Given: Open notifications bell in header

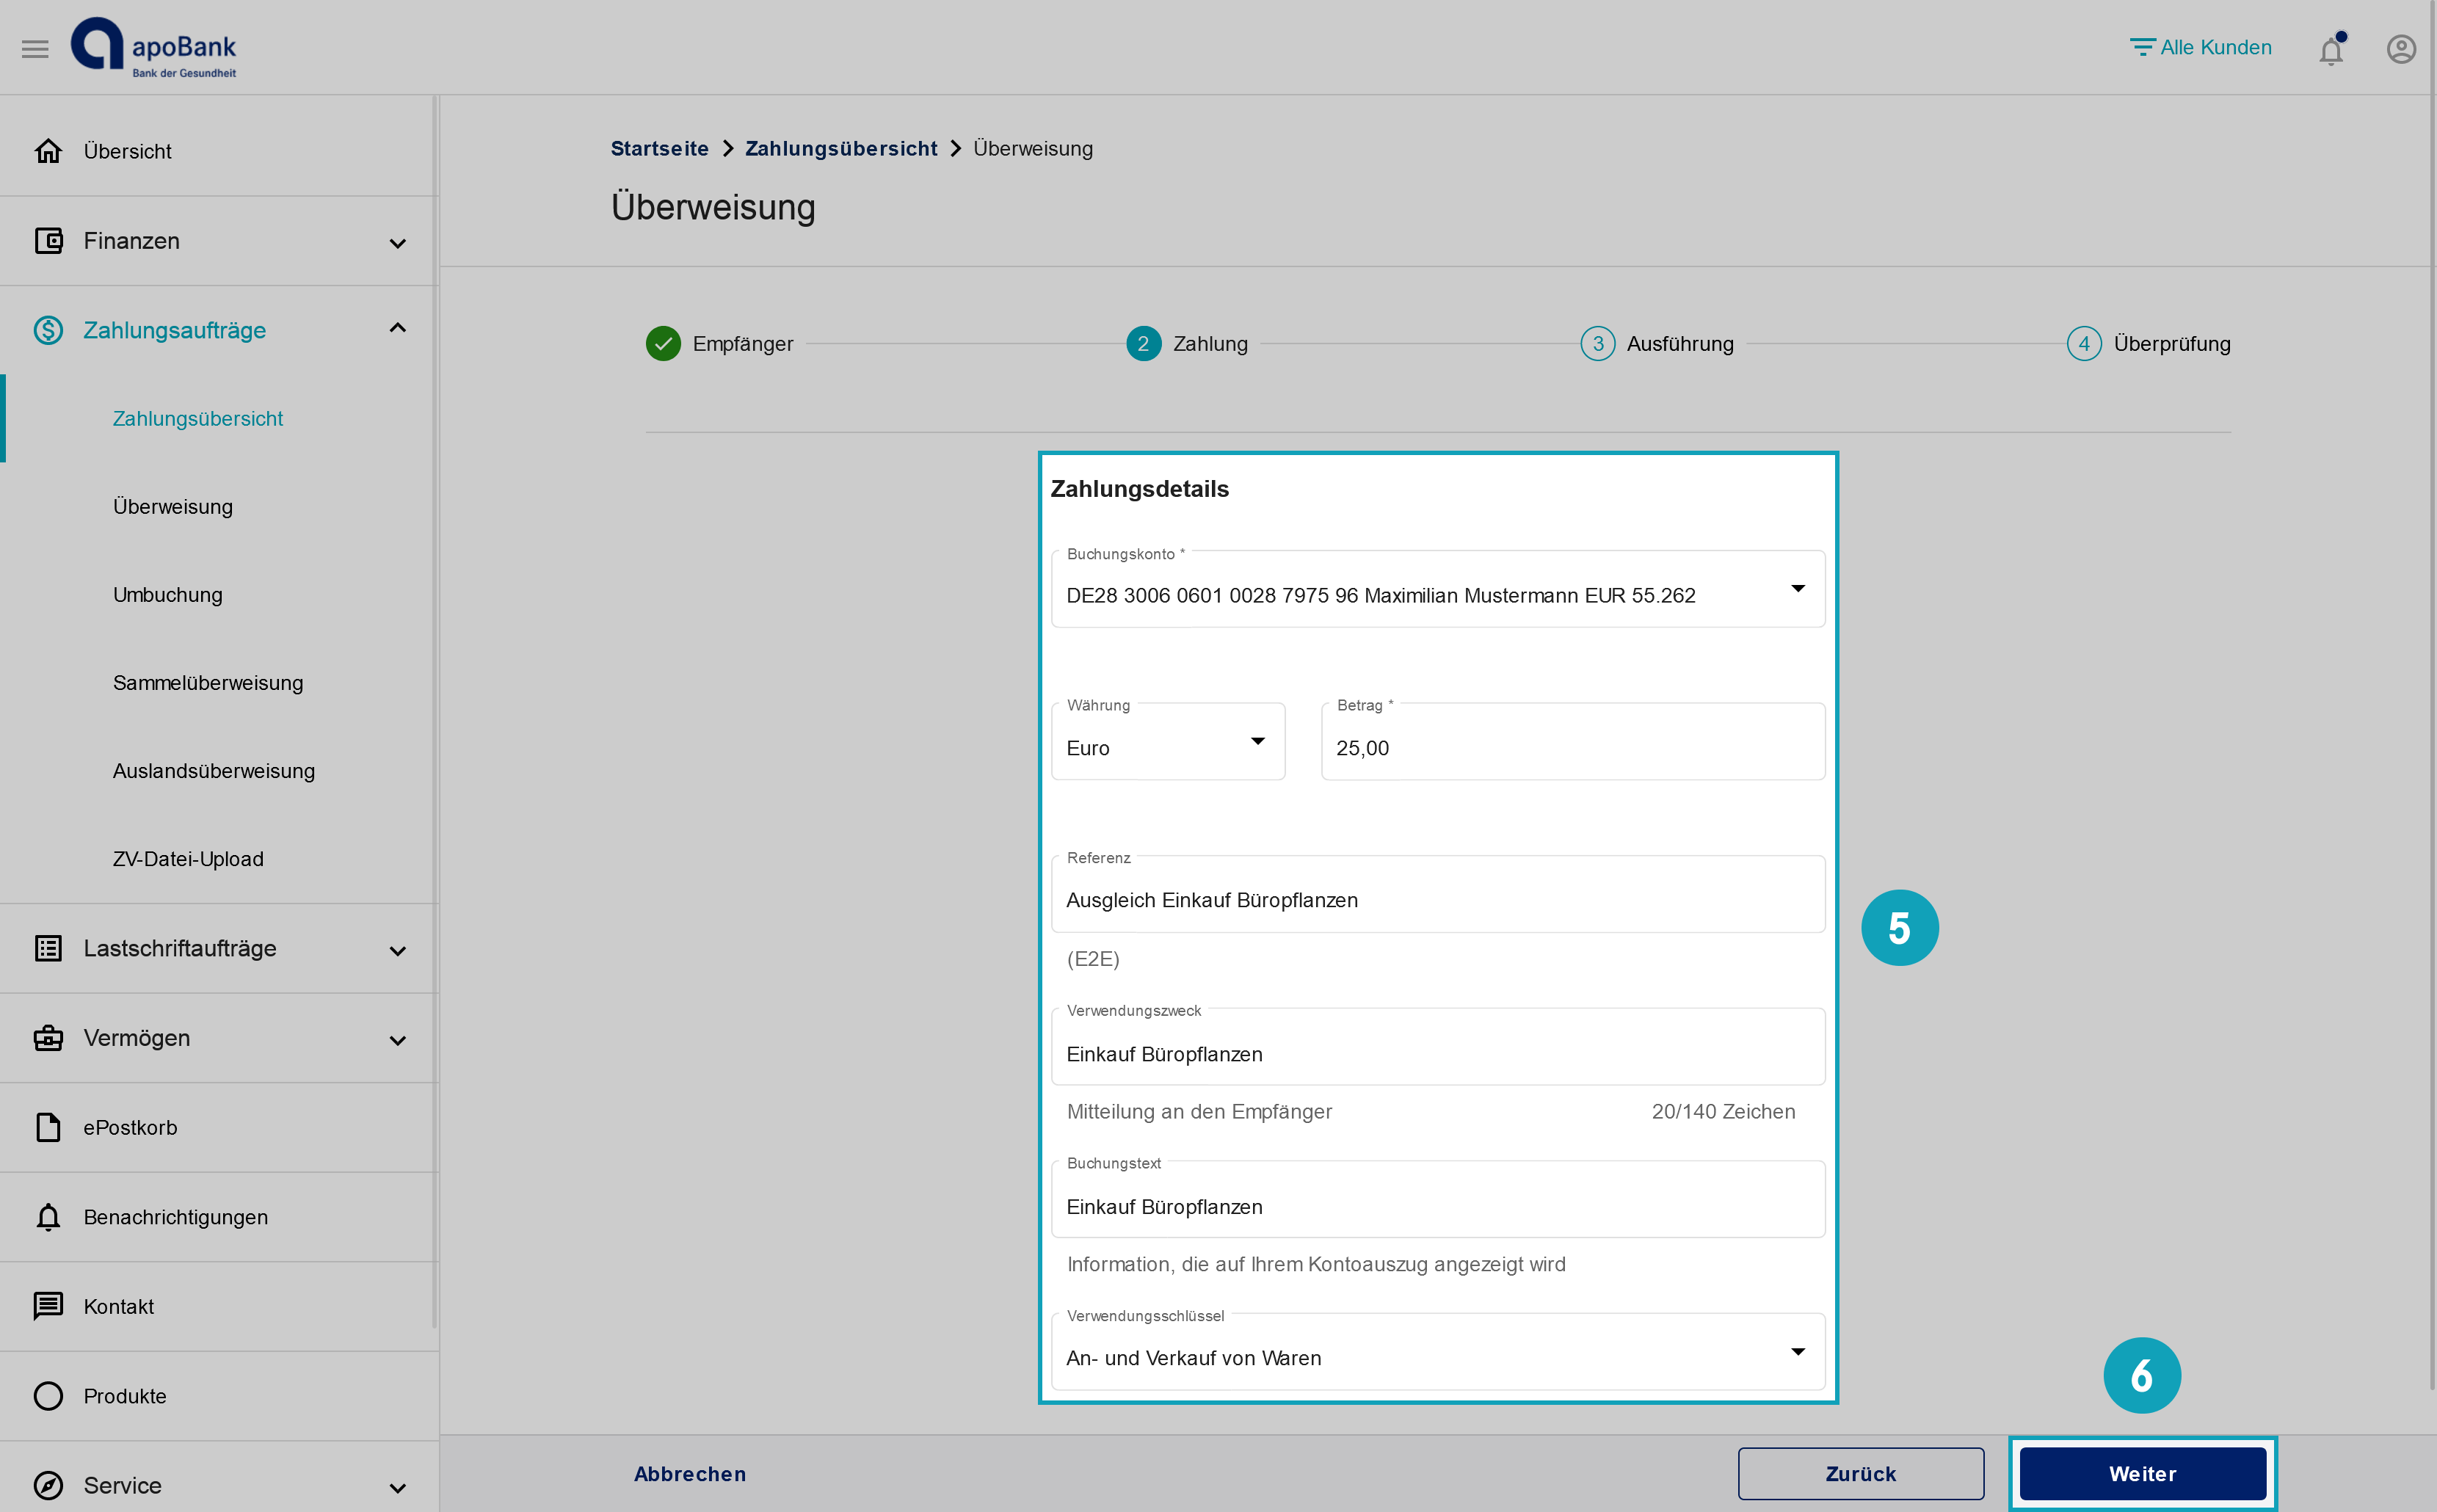Looking at the screenshot, I should (x=2331, y=49).
